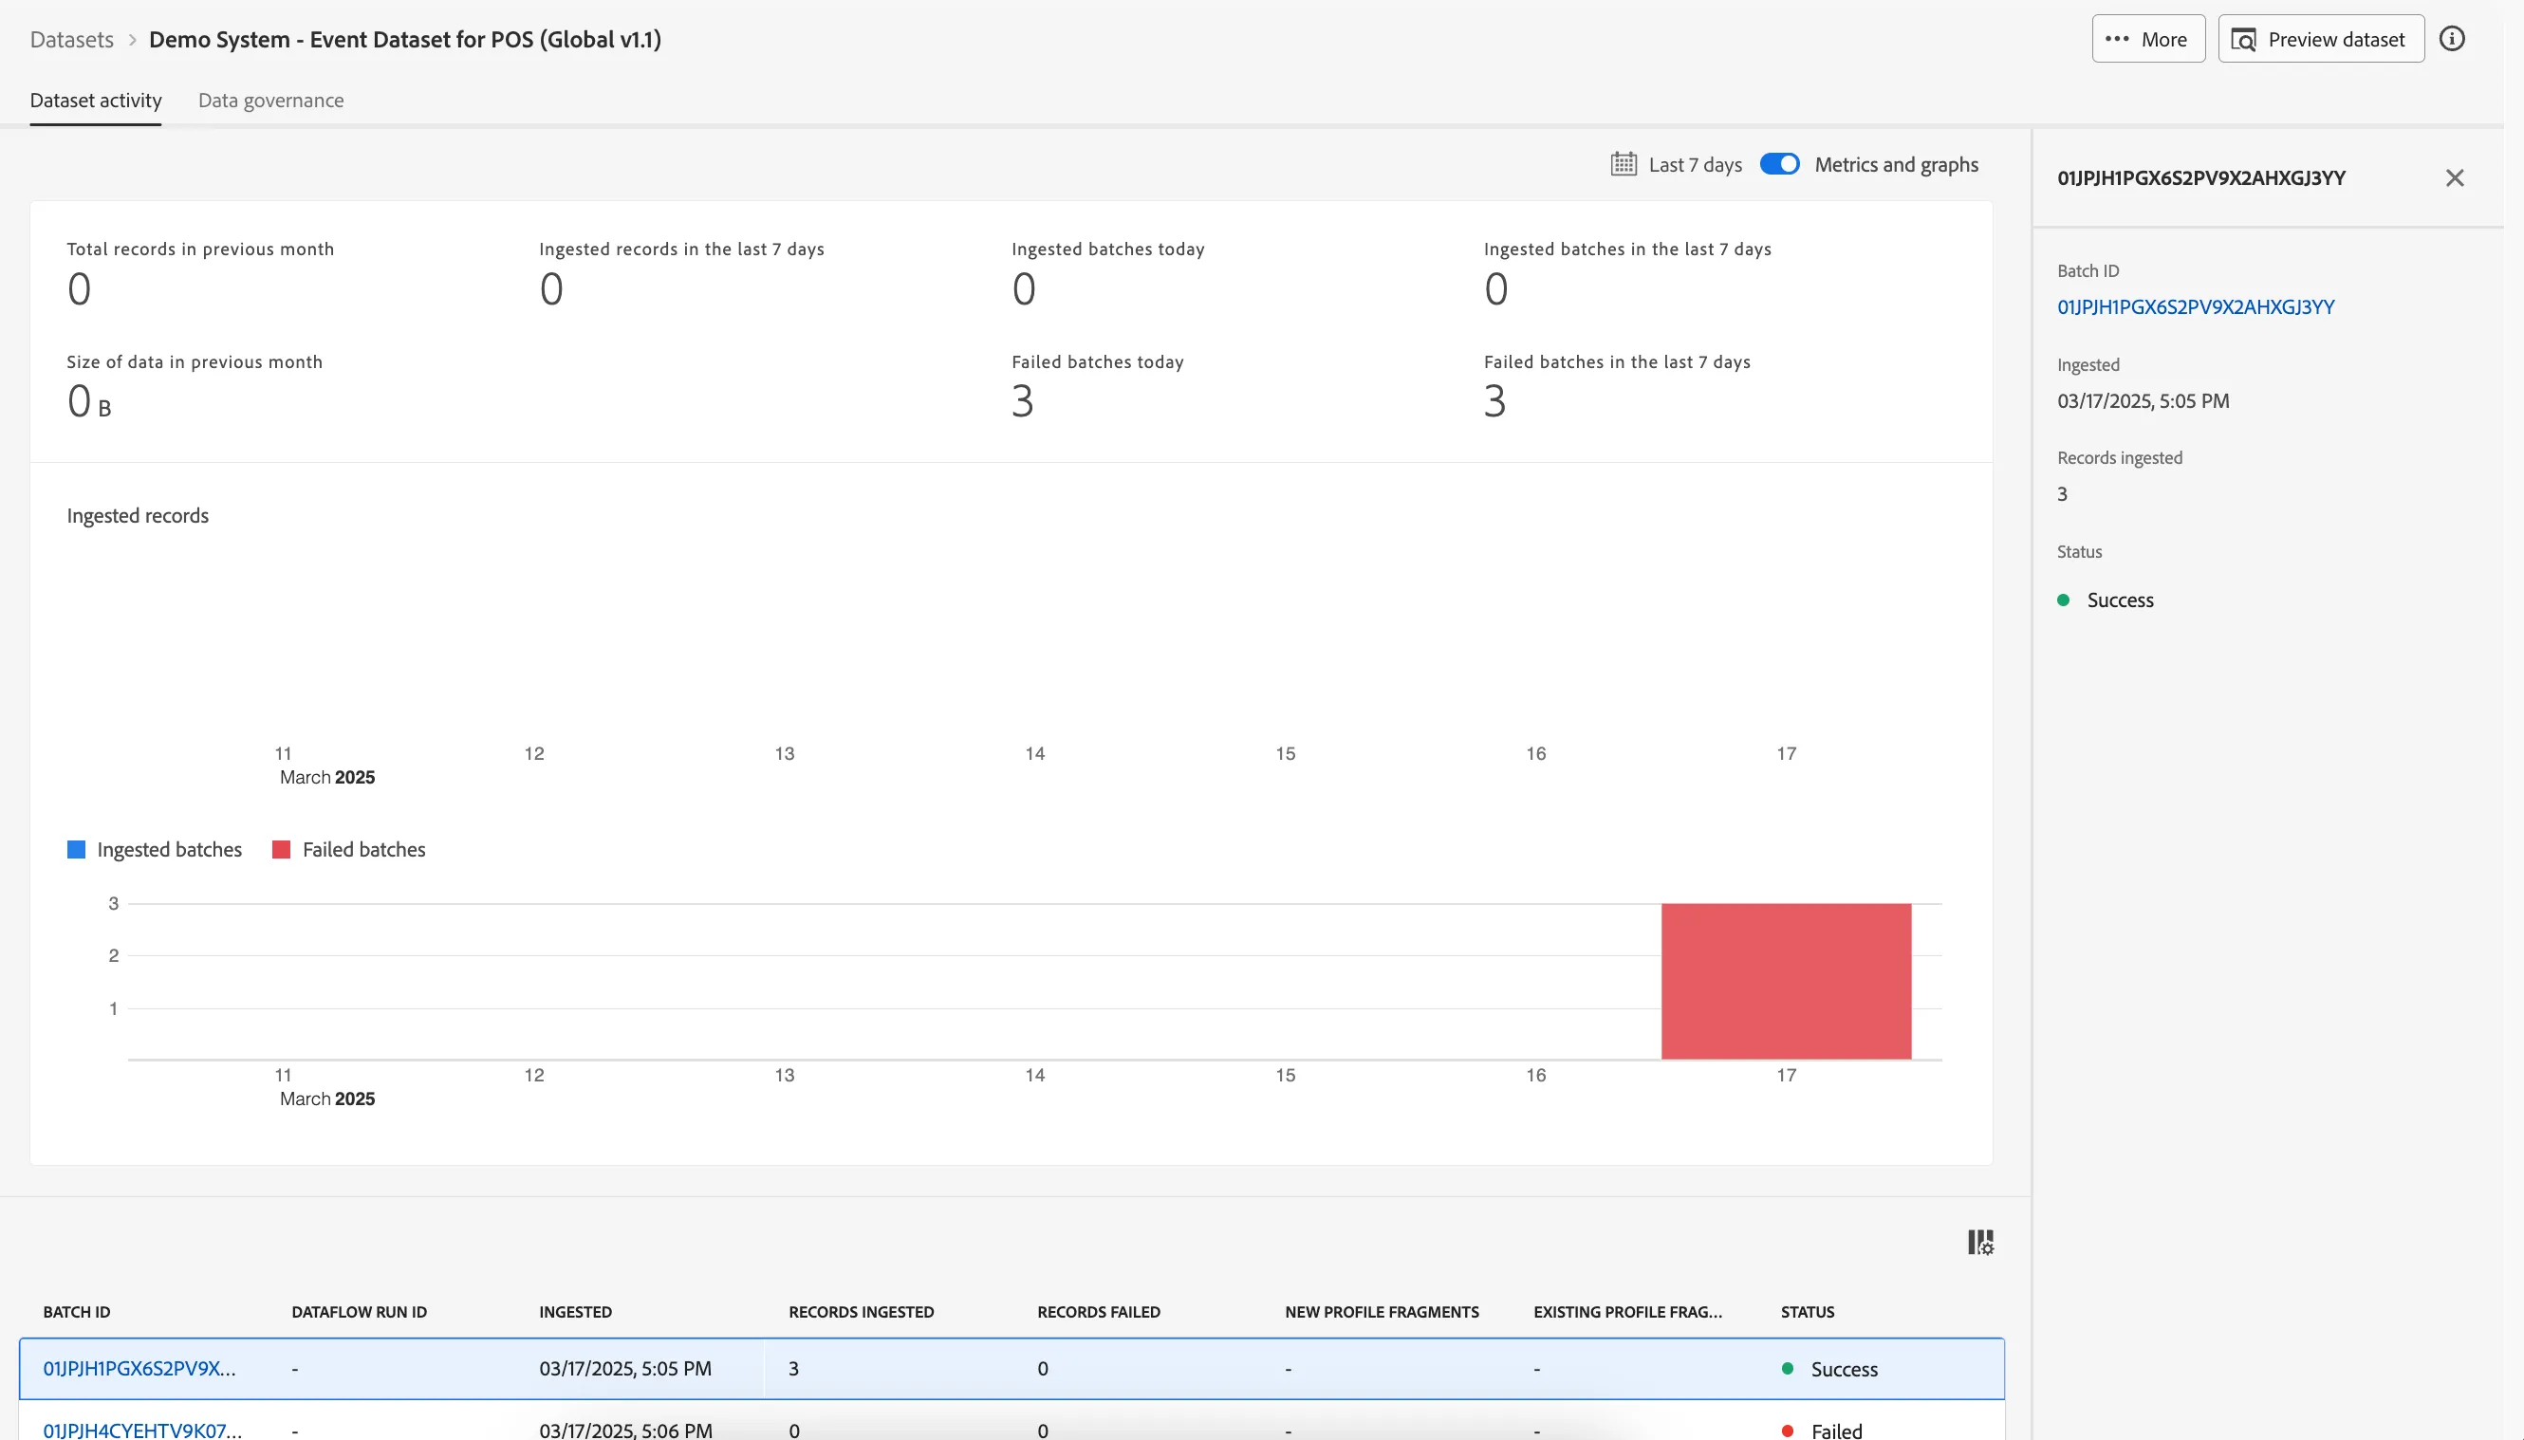Open batch 01JPJH4CYEHTV9K07... in the table
Screen dimensions: 2524x1440
click(142, 1431)
